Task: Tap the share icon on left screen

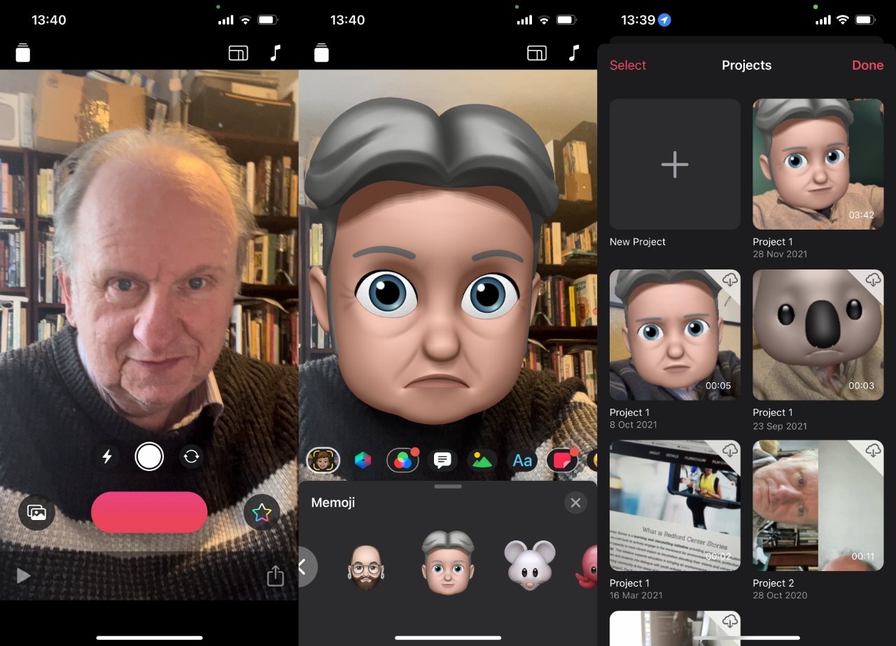Action: pos(276,575)
